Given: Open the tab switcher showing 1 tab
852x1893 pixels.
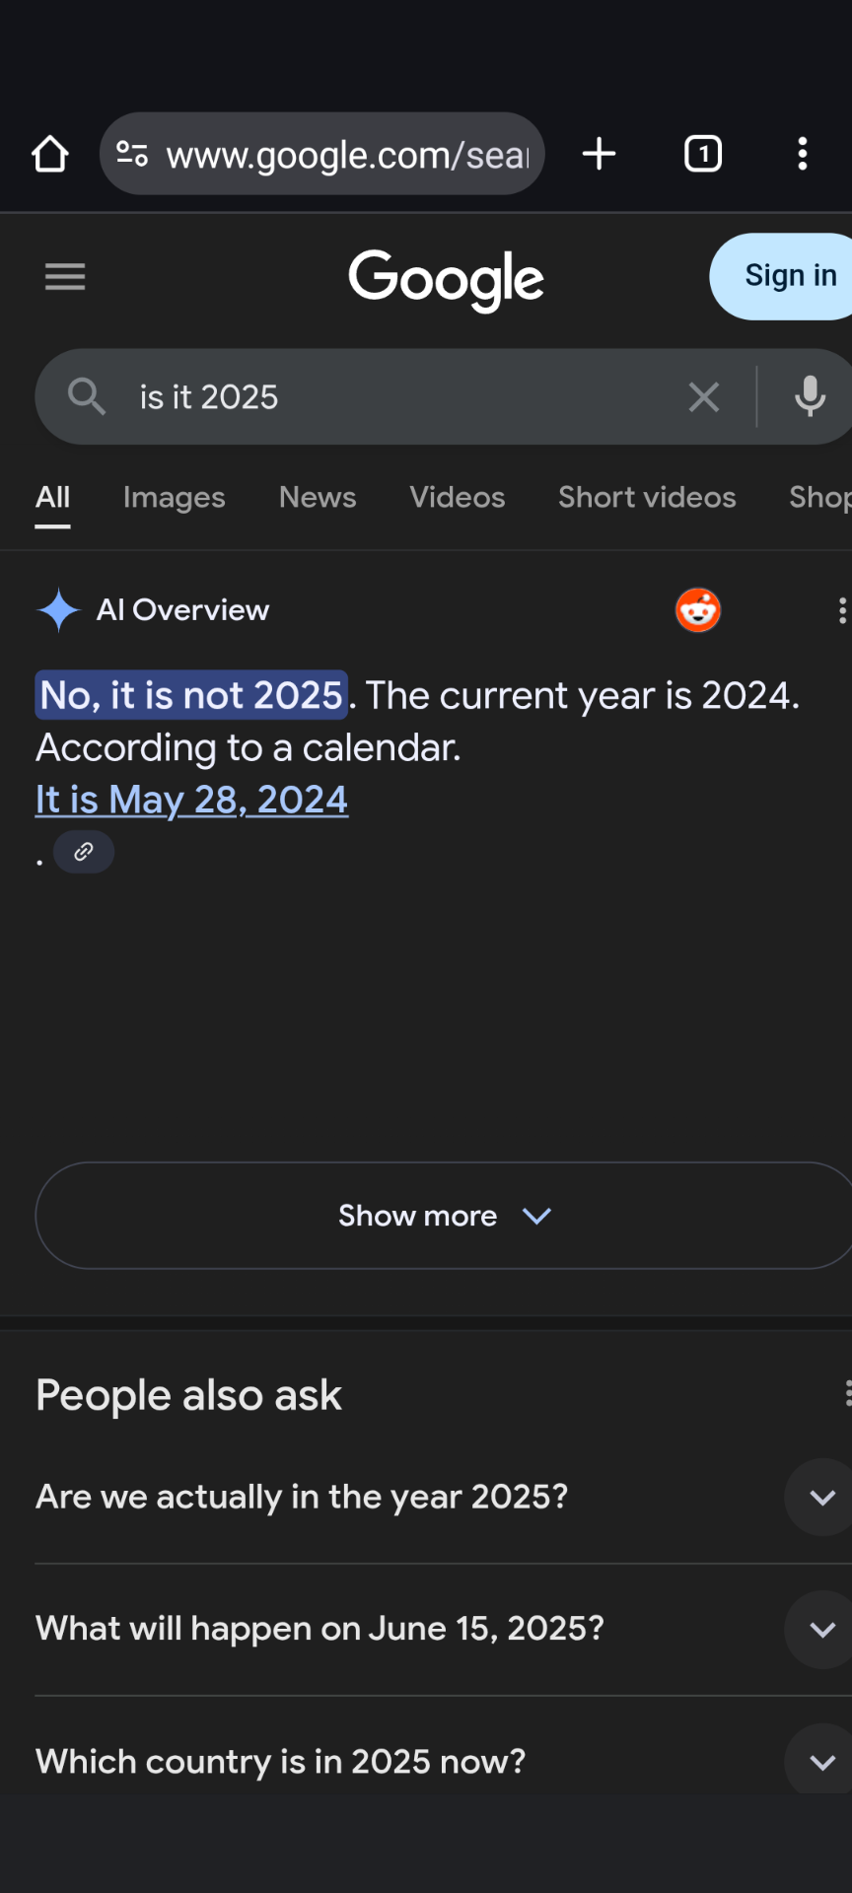Looking at the screenshot, I should (703, 154).
